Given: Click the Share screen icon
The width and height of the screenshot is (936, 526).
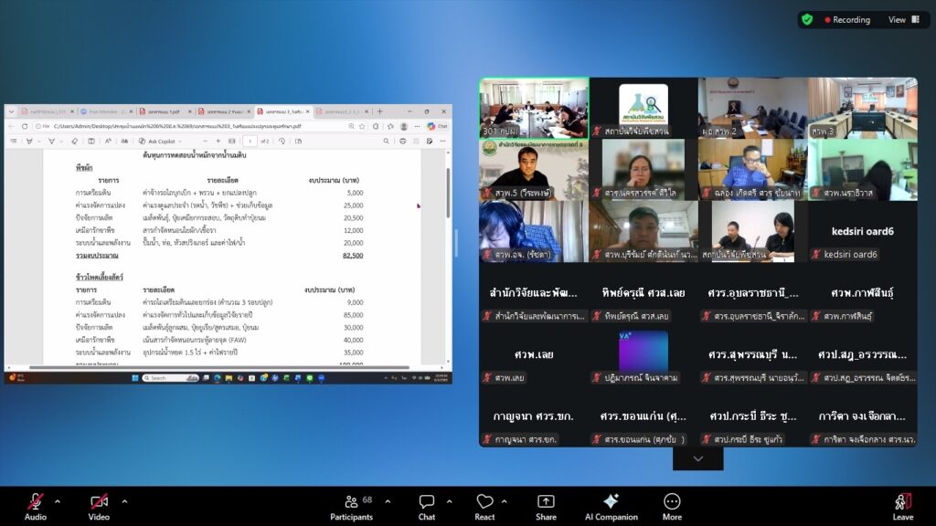Looking at the screenshot, I should (x=546, y=502).
